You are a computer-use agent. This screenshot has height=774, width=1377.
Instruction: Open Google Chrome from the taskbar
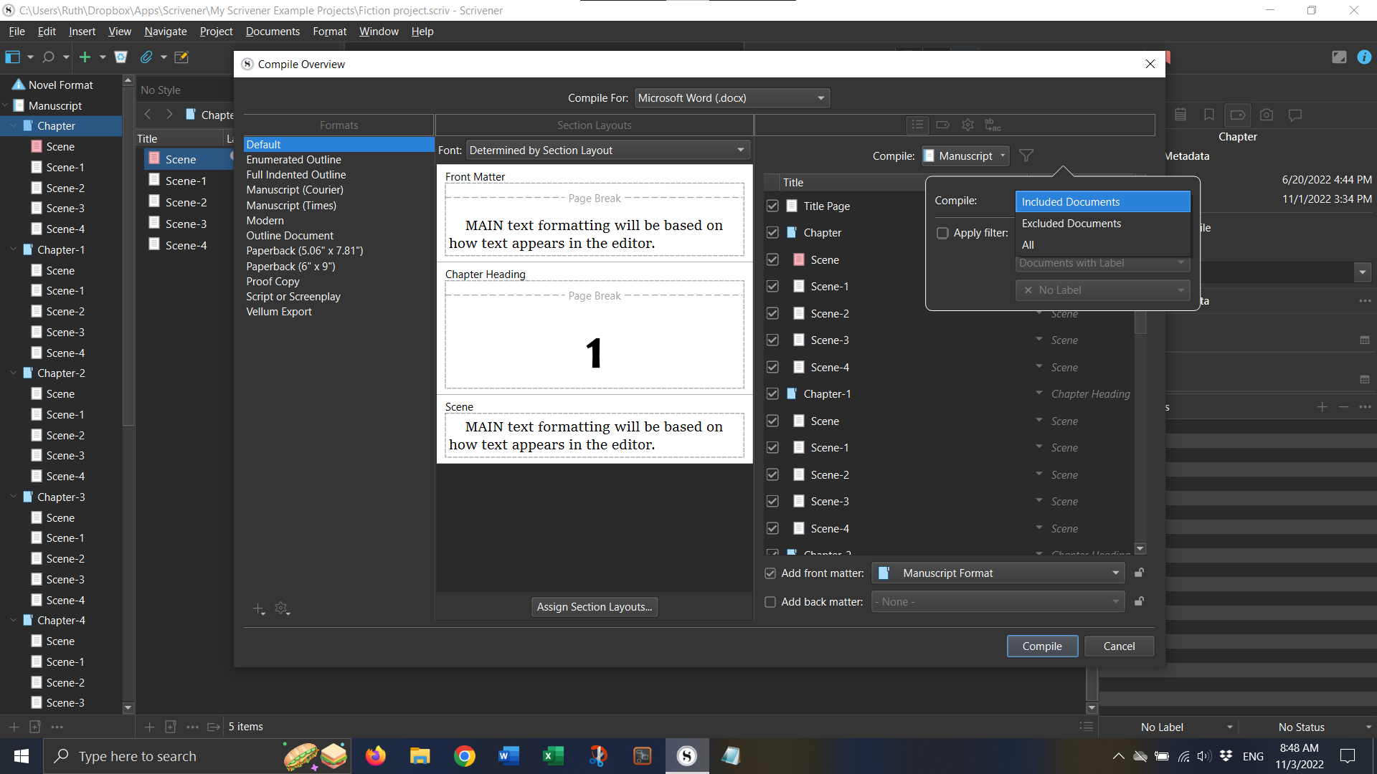tap(464, 756)
